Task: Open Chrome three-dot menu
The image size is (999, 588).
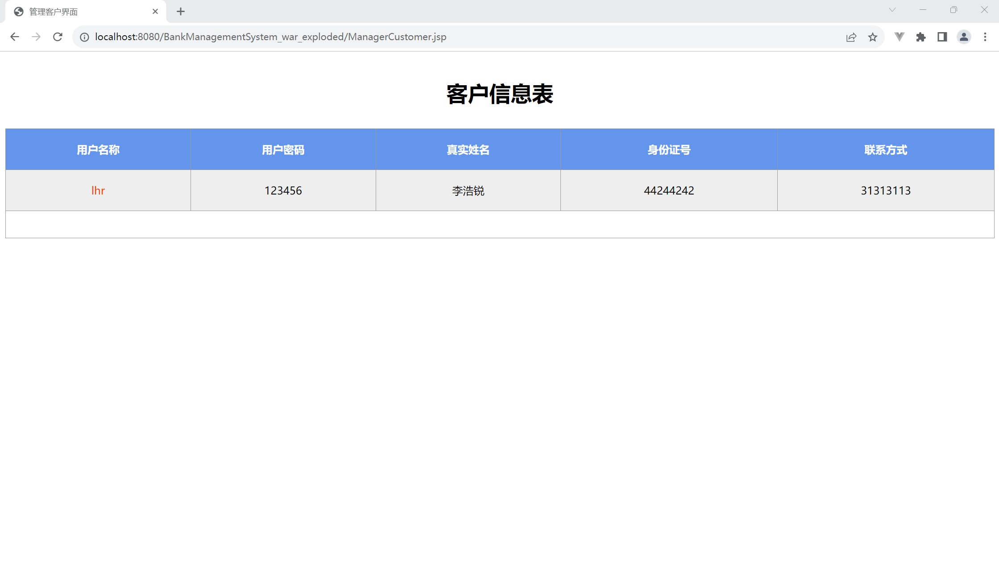Action: coord(985,37)
